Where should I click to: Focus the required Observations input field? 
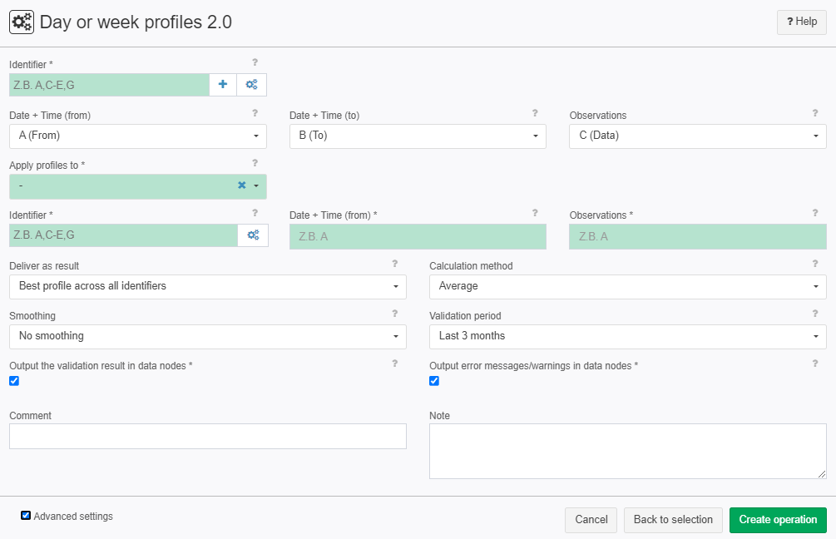tap(697, 237)
